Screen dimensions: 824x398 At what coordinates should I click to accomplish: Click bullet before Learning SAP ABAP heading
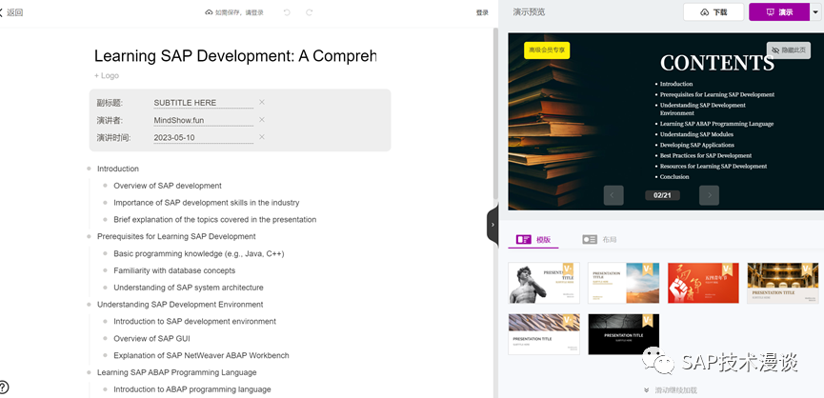(x=89, y=371)
